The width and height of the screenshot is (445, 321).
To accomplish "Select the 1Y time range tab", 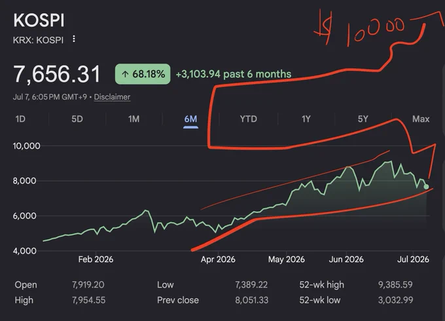I will [306, 119].
